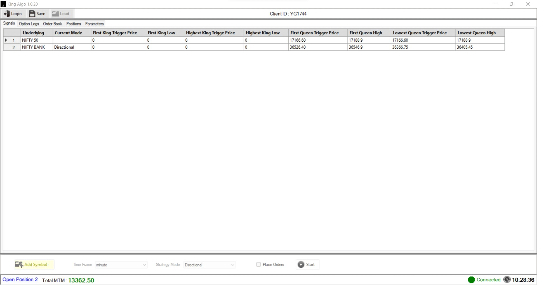Click the King Algo app icon in title bar
The height and width of the screenshot is (285, 537).
(3, 4)
